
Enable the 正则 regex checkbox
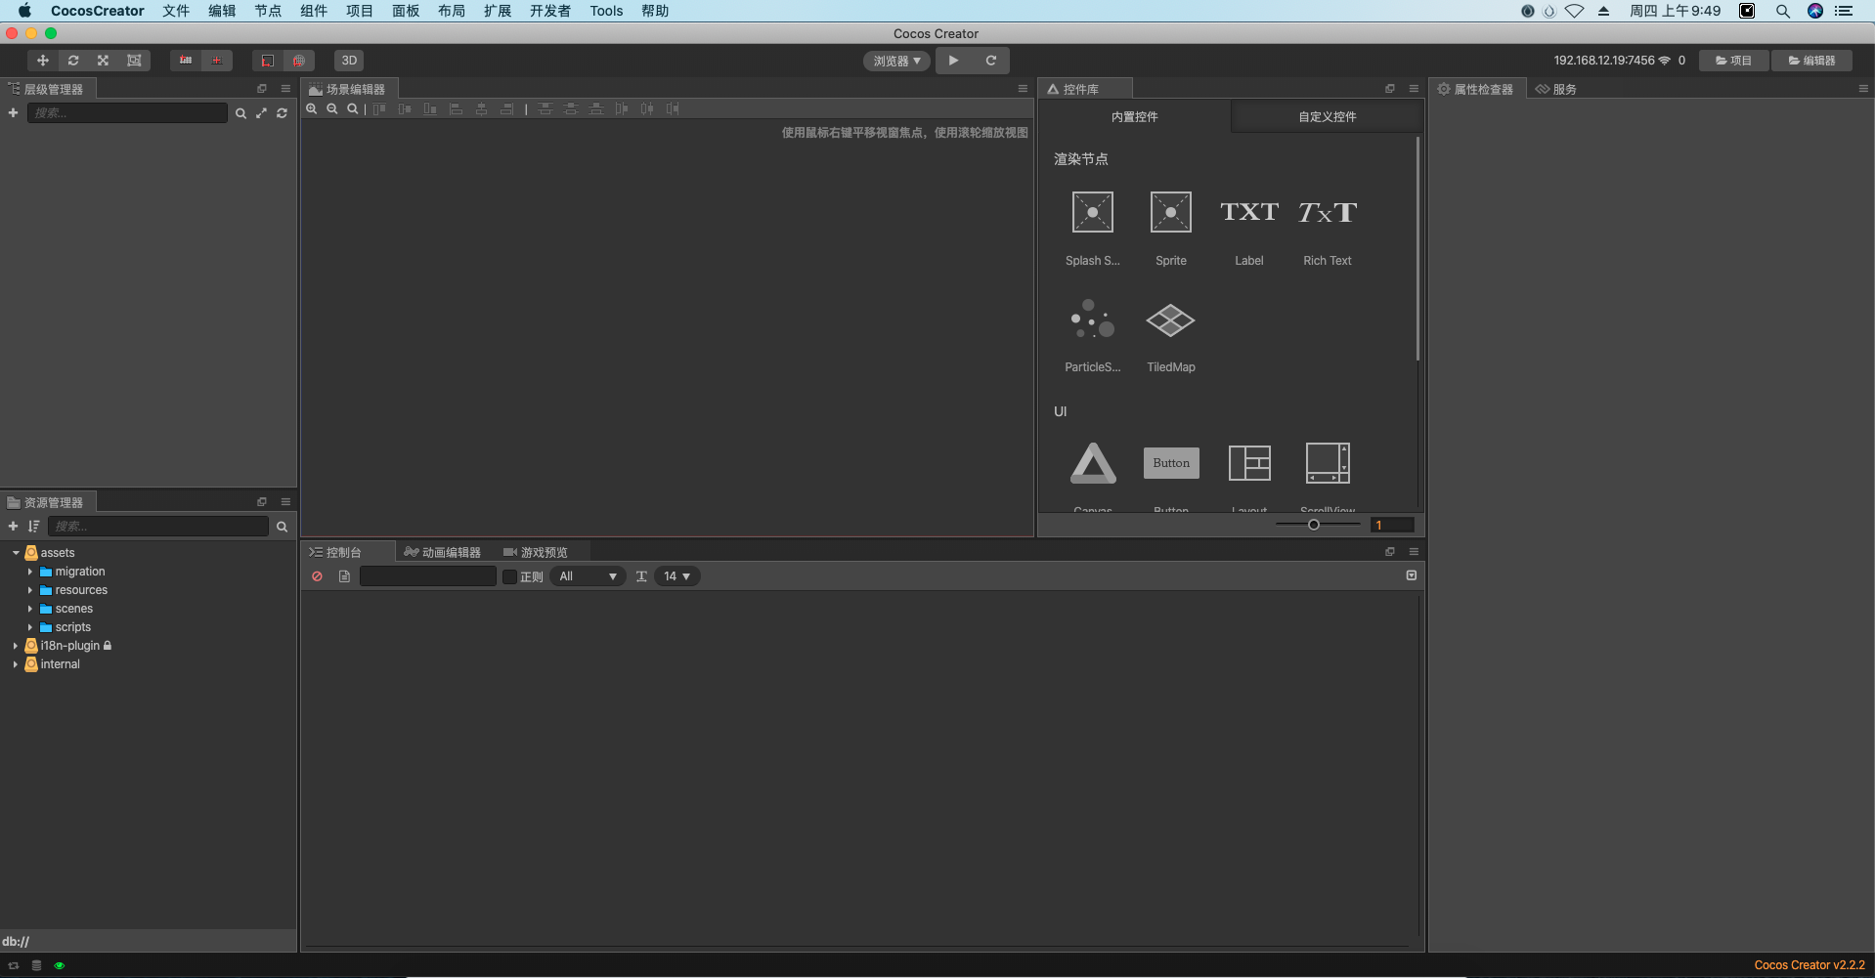pyautogui.click(x=509, y=576)
